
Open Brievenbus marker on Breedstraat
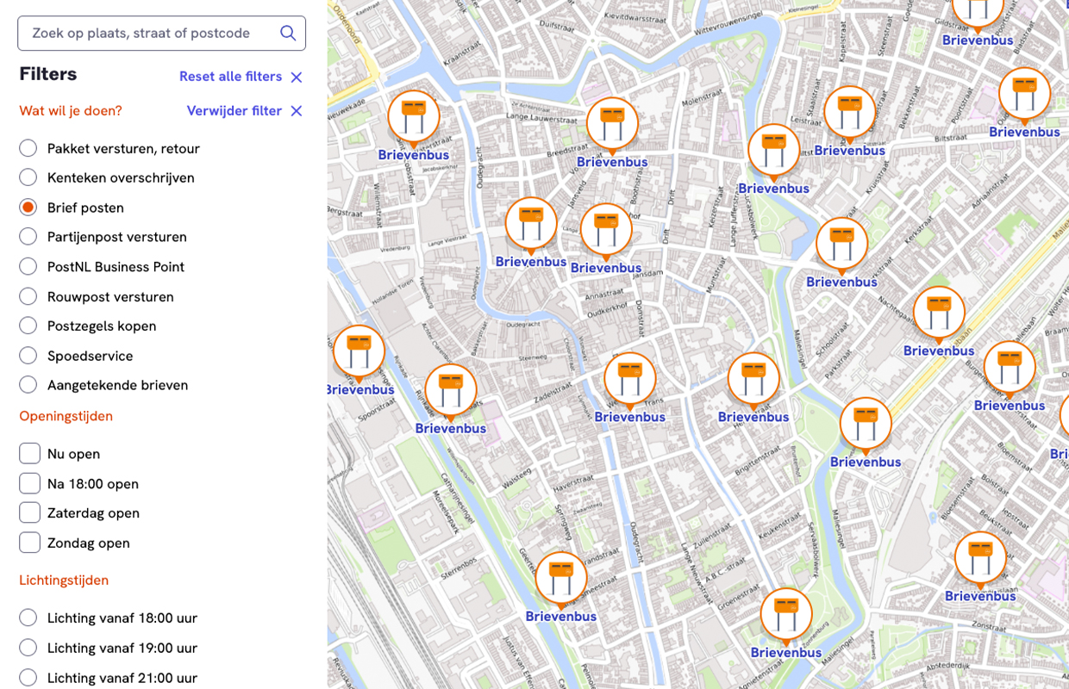[613, 124]
